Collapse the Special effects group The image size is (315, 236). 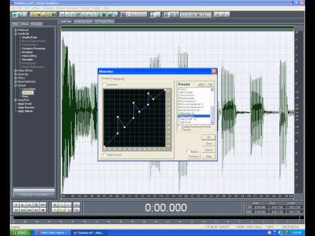[16, 85]
